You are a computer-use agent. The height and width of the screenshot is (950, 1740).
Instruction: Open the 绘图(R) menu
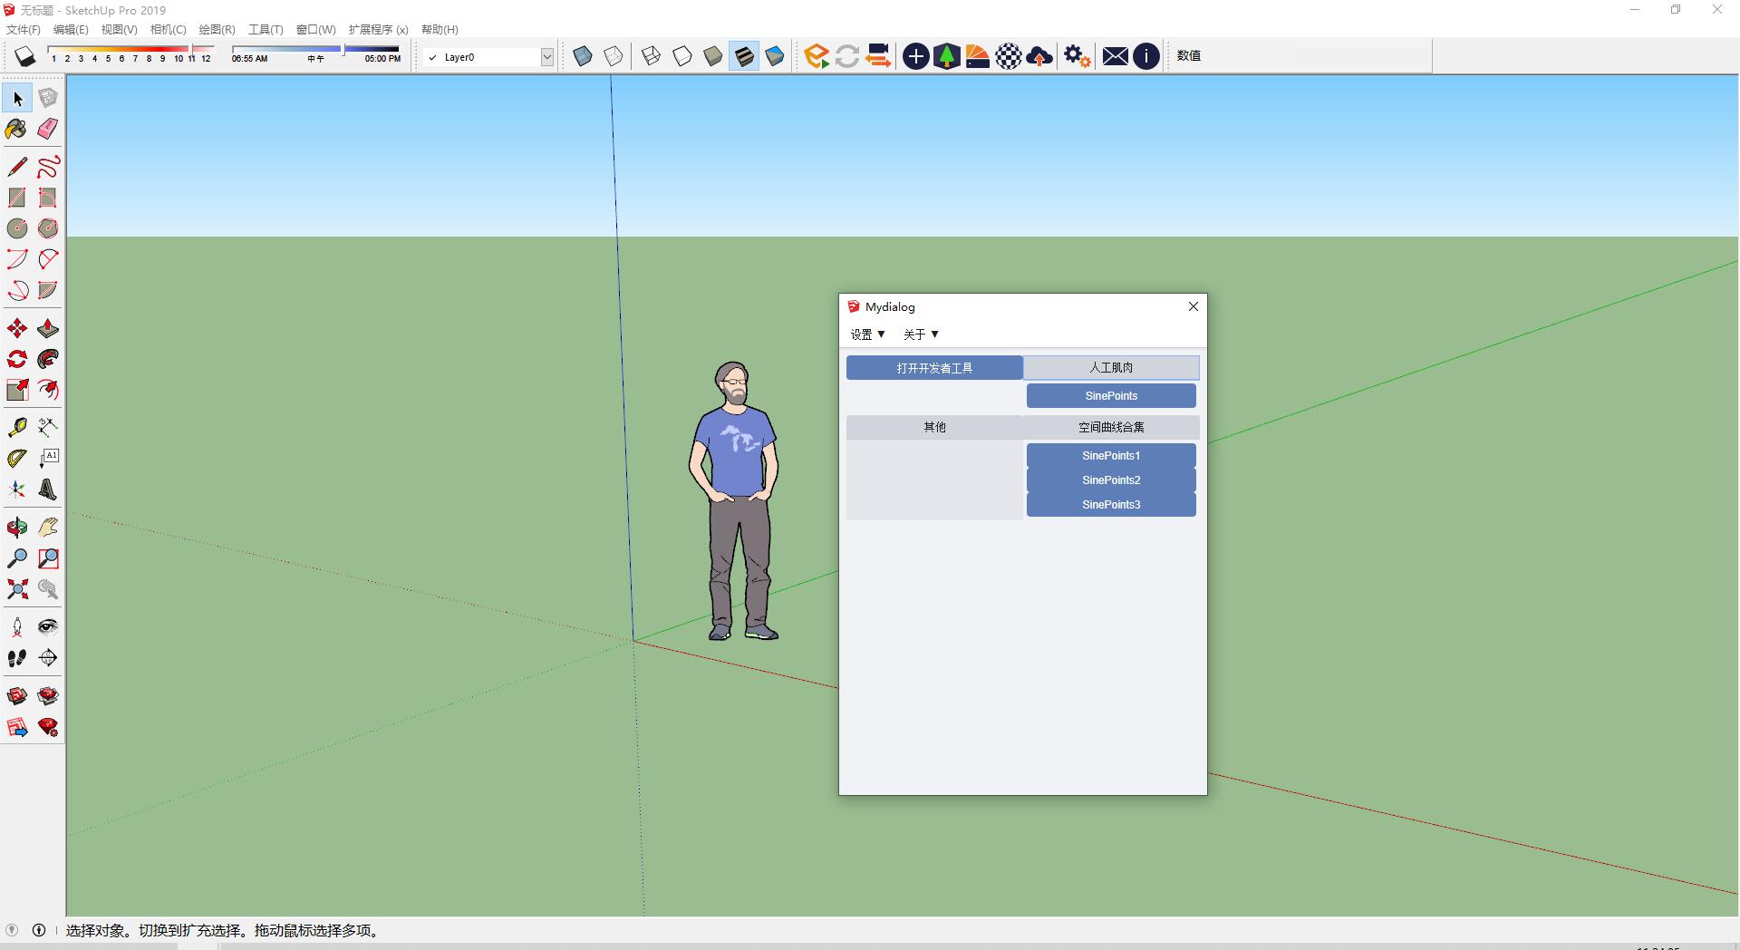pos(217,29)
